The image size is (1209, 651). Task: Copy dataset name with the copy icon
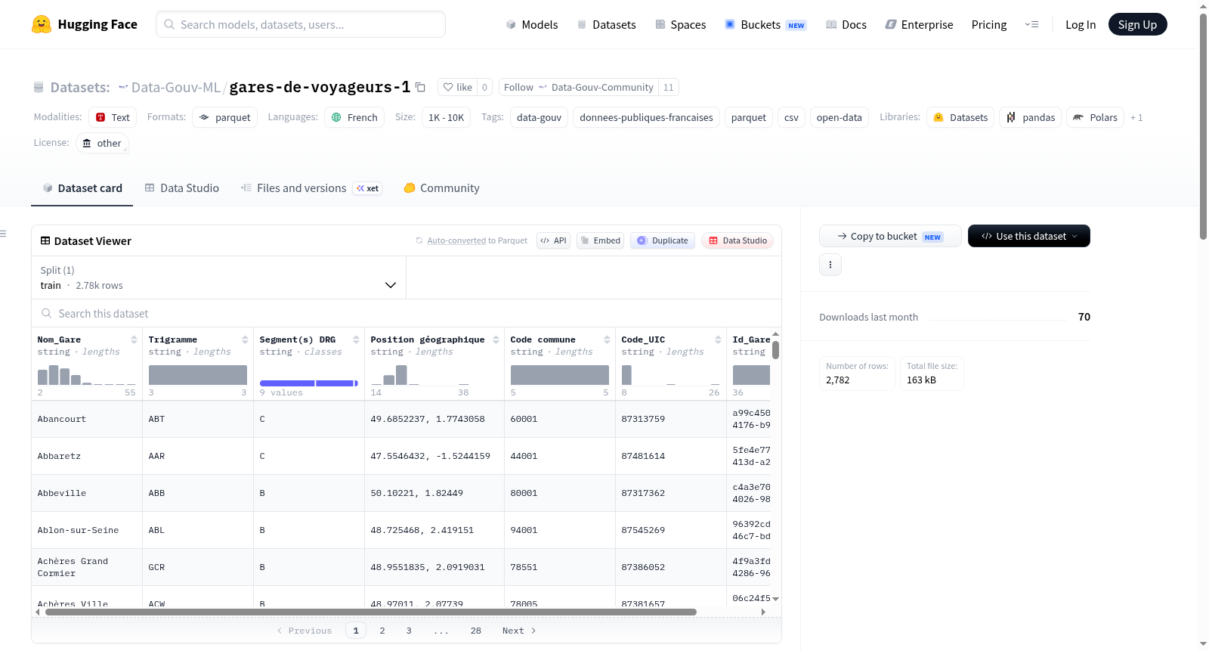coord(421,87)
